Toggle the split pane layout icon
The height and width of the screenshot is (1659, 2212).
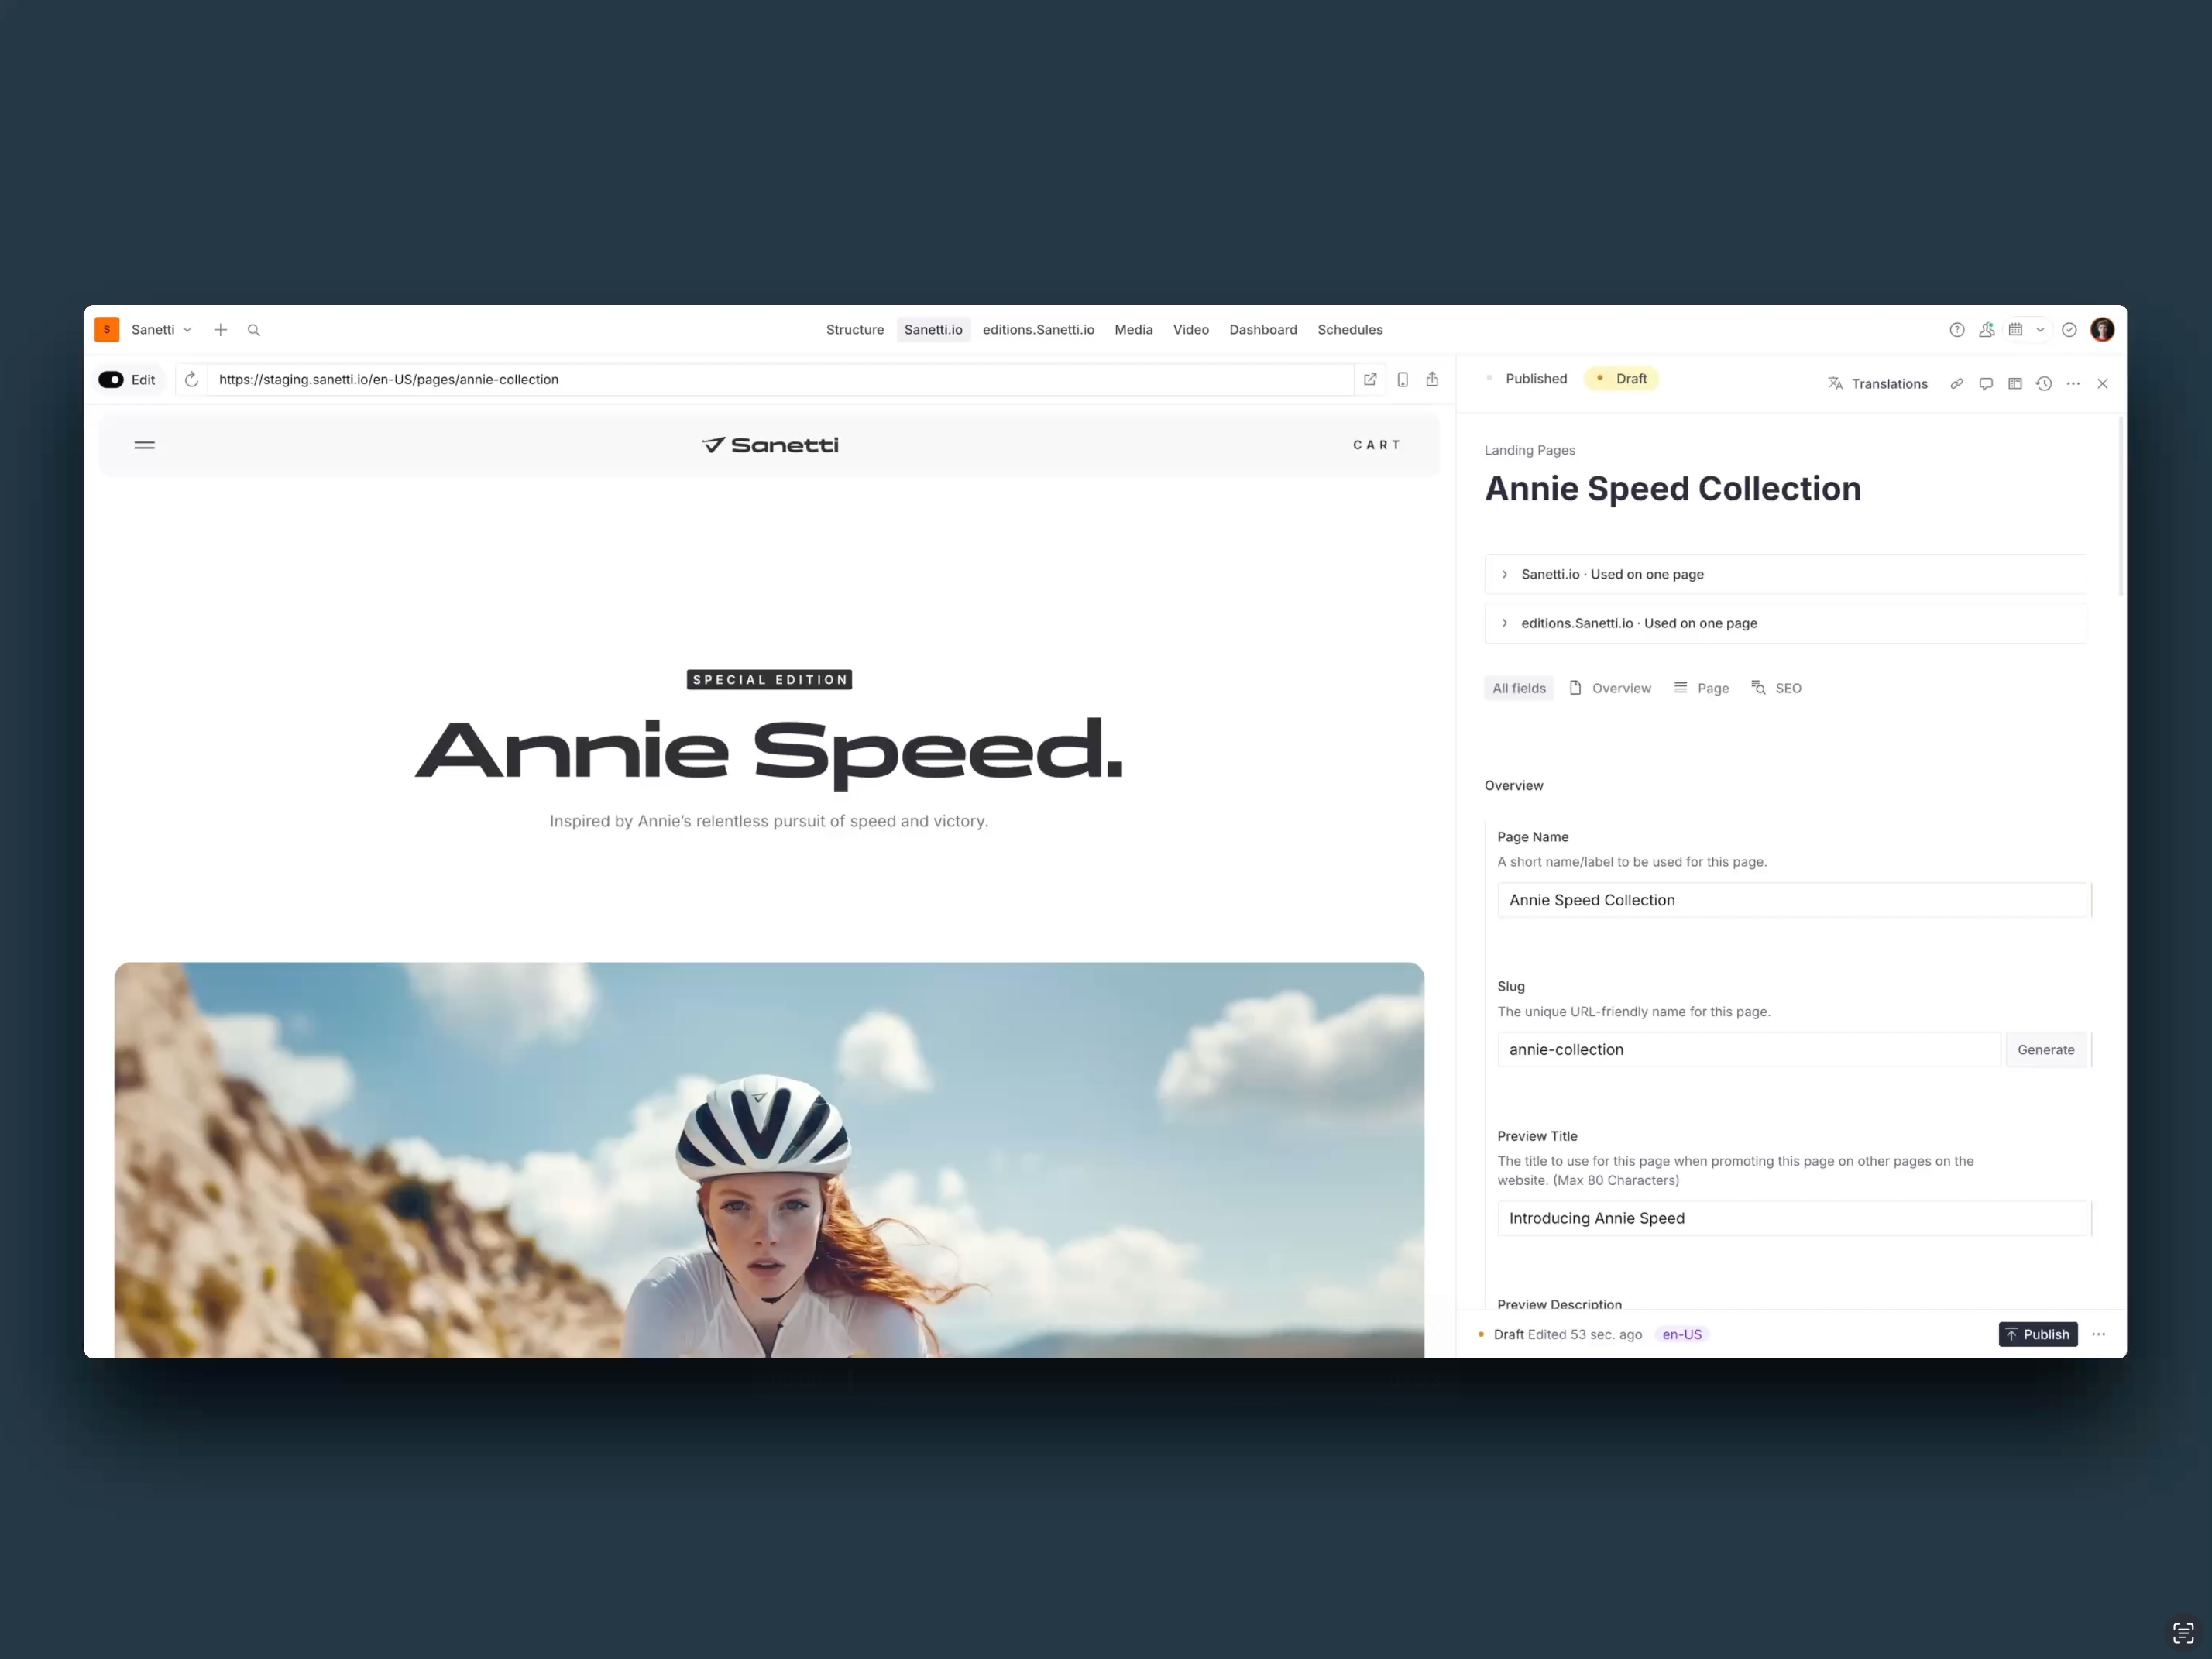(x=2015, y=384)
